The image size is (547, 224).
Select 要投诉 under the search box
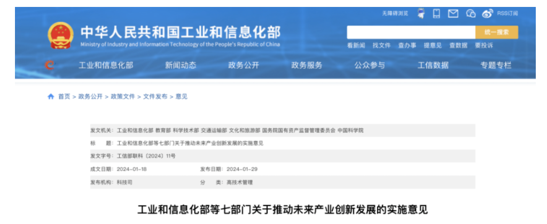[x=484, y=45]
